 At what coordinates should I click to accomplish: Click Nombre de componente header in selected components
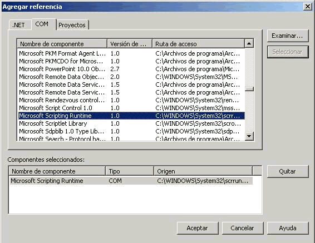[x=57, y=171]
